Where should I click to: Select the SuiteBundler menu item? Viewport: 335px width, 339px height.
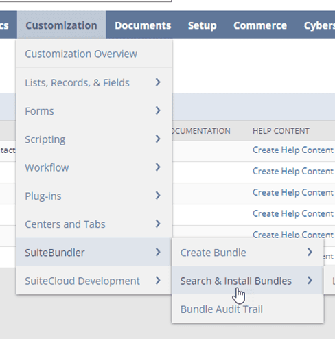pos(94,253)
